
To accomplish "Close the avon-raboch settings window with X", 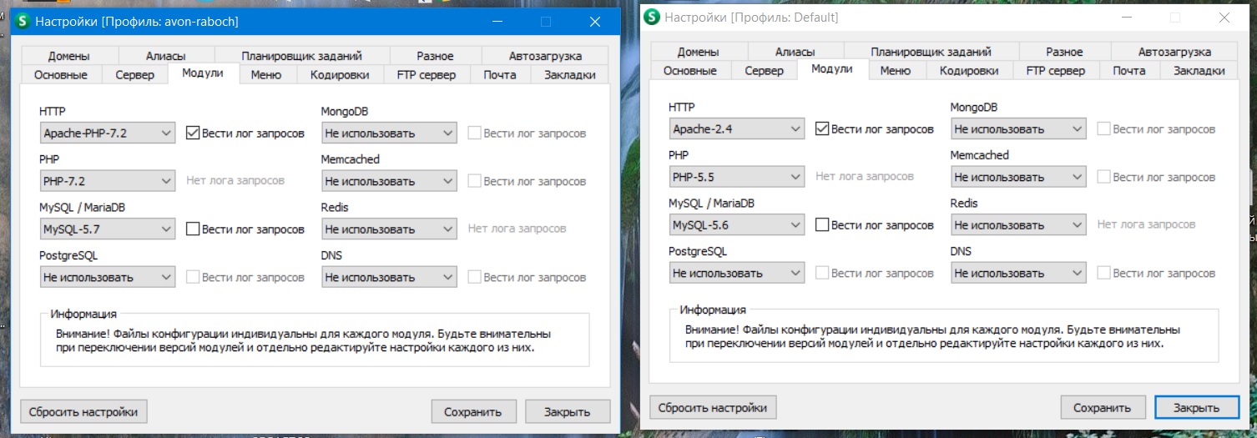I will (x=595, y=22).
